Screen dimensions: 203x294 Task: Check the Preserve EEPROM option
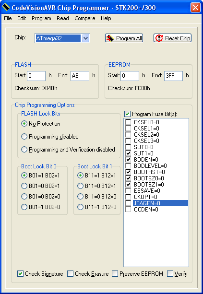pos(115,273)
